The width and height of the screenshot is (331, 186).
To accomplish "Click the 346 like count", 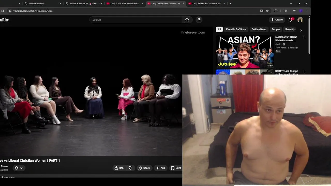I will pos(121,168).
